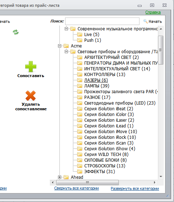Image resolution: width=174 pixels, height=202 pixels.
Task: Click the Поиск search input field
Action: pos(102,21)
